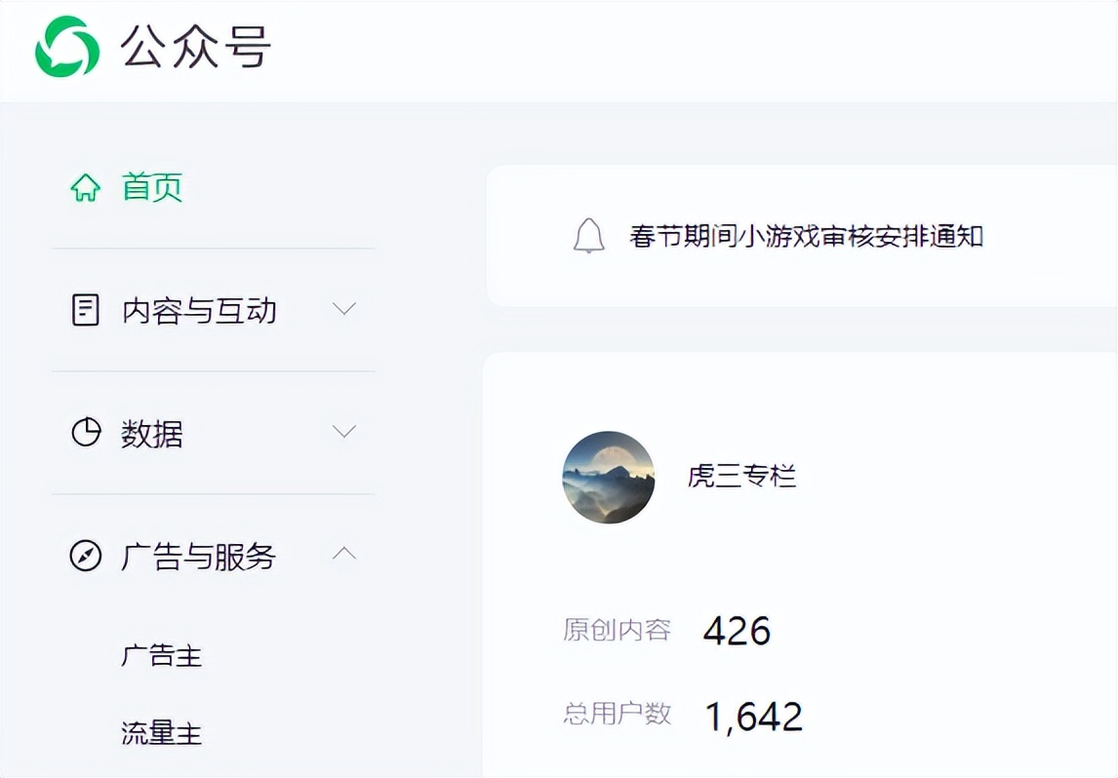Open the 春节期间小游戏审核安排通知 announcement

tap(802, 235)
